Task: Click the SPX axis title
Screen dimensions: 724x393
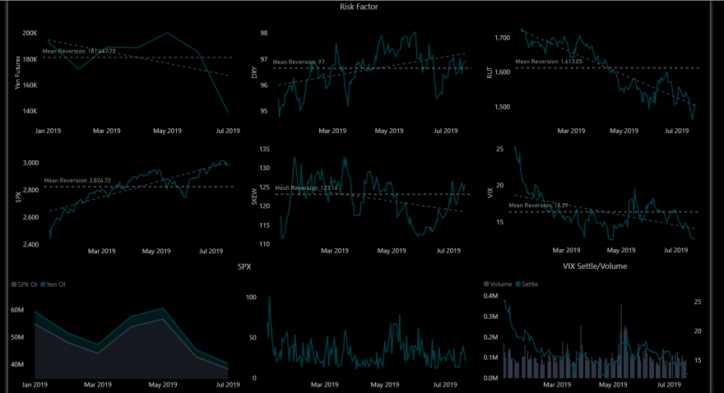Action: pos(18,197)
